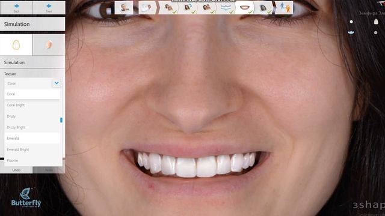The height and width of the screenshot is (216, 385).
Task: Go back with the Back arrow button
Action: [16, 8]
